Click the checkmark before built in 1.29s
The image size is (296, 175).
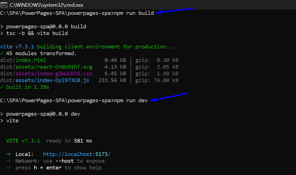click(x=2, y=87)
